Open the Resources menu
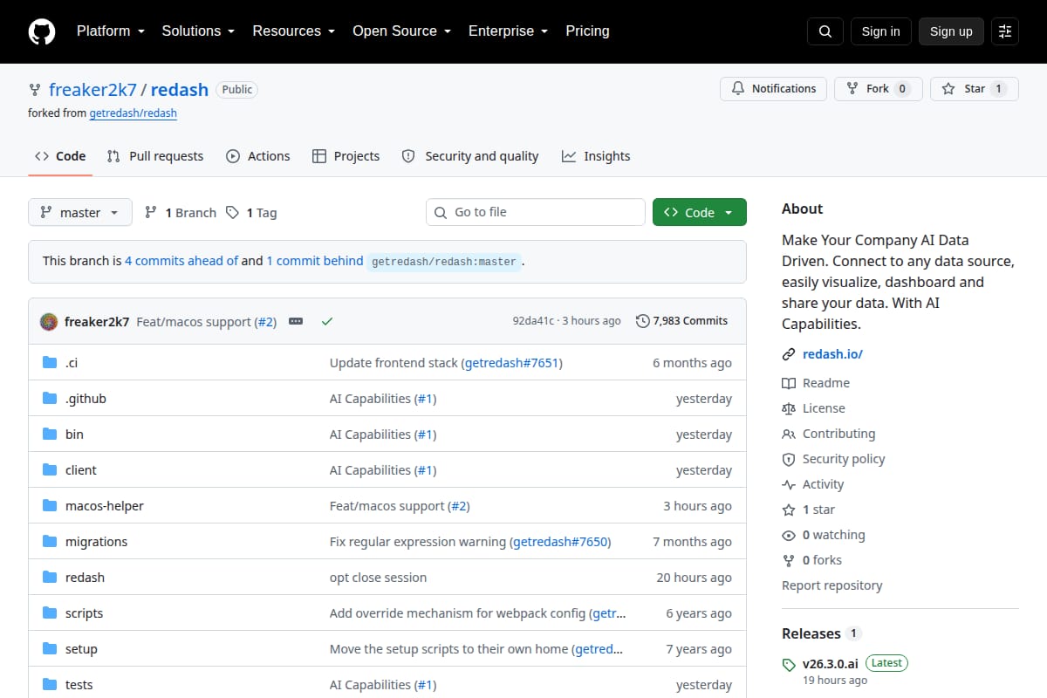Screen dimensions: 1047x698 (x=294, y=31)
